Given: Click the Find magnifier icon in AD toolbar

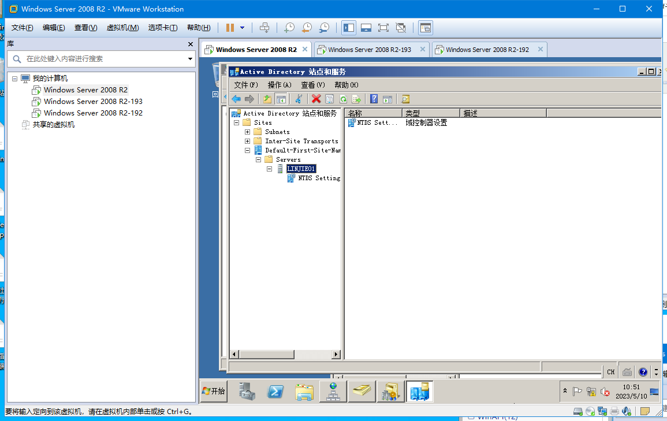Looking at the screenshot, I should click(405, 99).
